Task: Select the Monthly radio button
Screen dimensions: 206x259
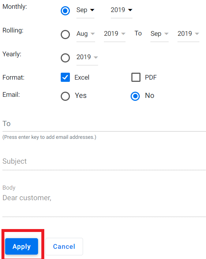Action: click(65, 11)
